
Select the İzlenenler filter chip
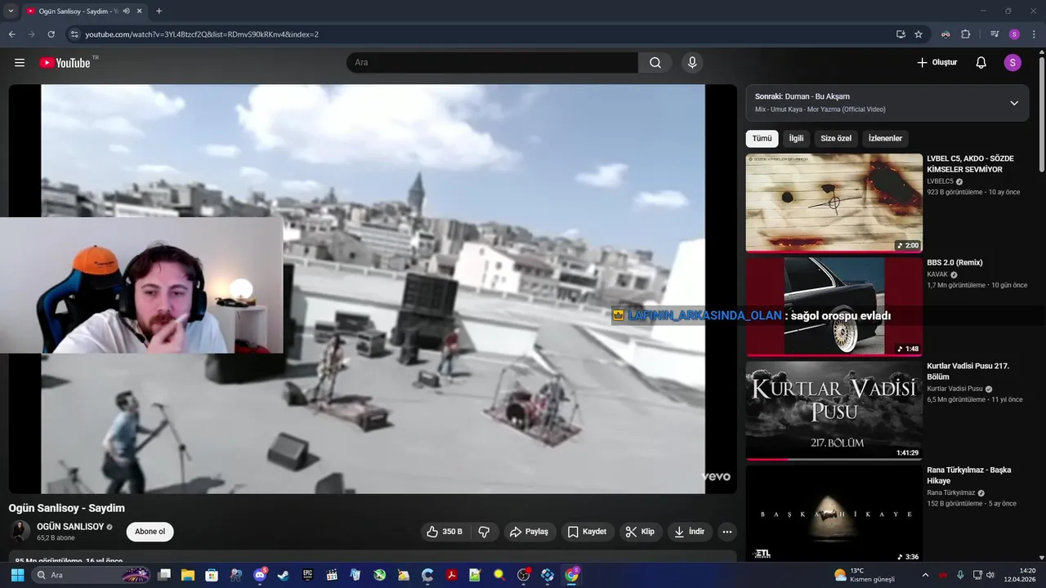pyautogui.click(x=885, y=139)
